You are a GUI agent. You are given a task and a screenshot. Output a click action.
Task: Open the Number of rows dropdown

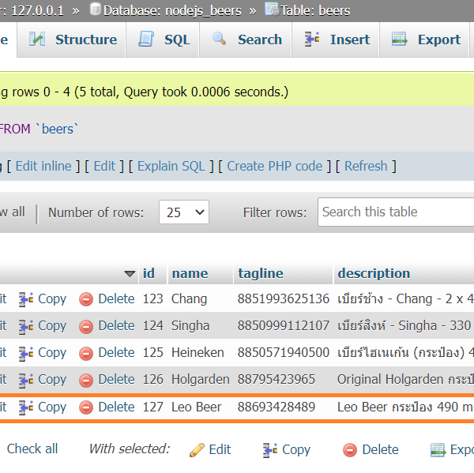click(183, 212)
